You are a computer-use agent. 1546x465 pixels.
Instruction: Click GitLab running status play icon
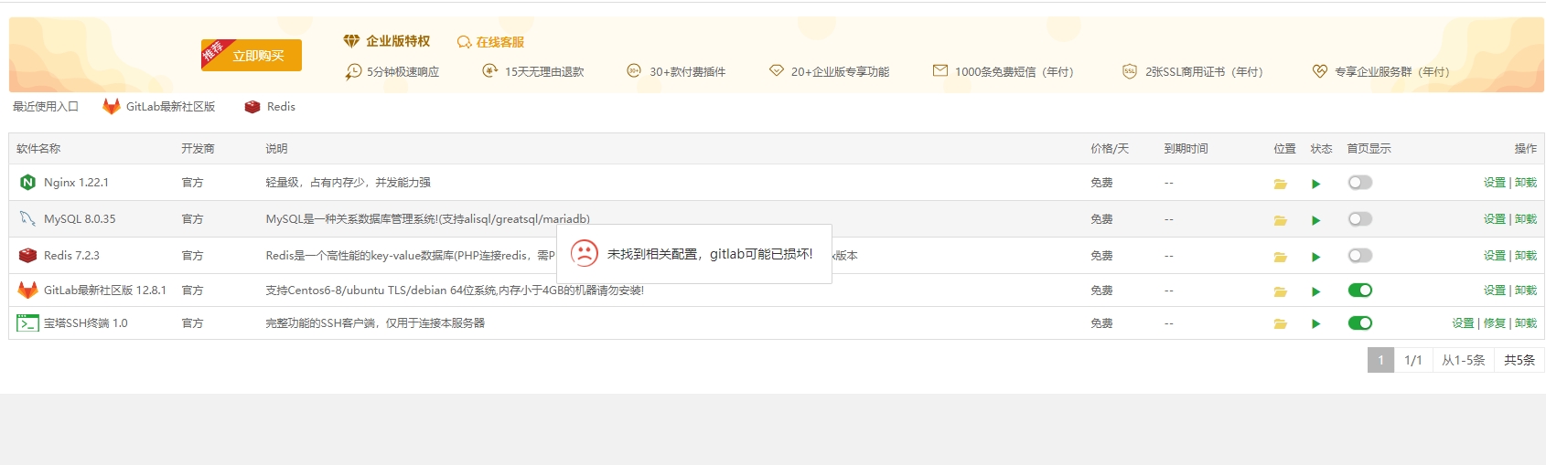[x=1315, y=291]
